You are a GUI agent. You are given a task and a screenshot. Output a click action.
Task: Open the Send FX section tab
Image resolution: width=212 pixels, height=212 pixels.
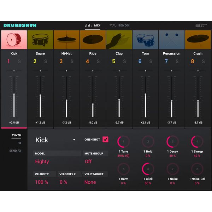(15, 151)
